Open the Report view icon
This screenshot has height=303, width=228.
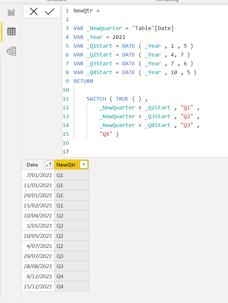pos(11,12)
